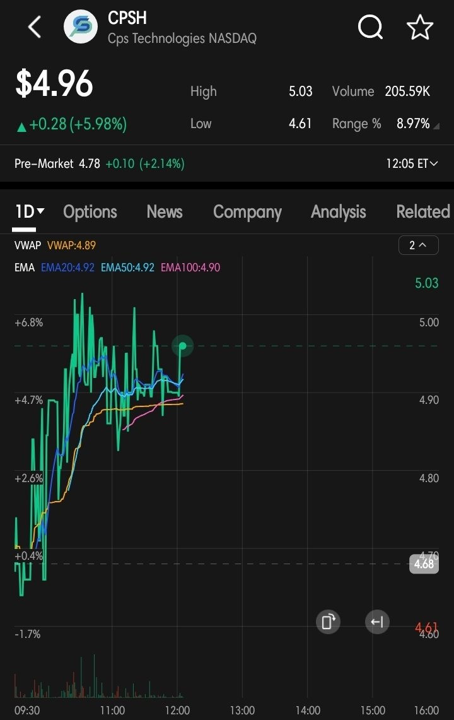Open the Related tab

pyautogui.click(x=422, y=211)
